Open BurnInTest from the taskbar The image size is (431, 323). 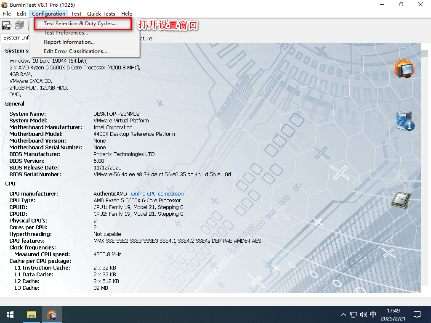pos(52,314)
